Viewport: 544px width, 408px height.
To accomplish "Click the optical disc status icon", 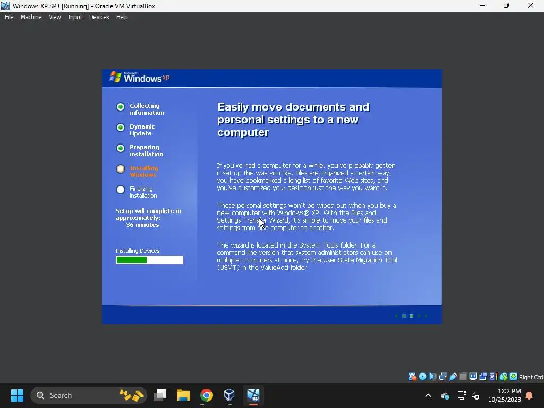I will [x=422, y=377].
